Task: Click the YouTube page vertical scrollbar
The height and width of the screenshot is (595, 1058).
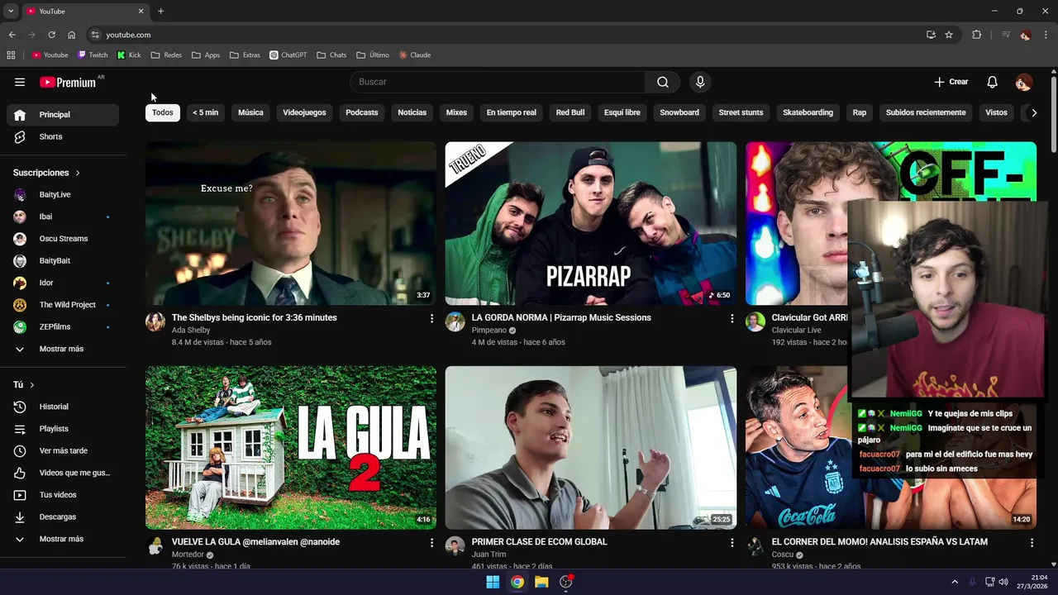Action: click(x=1054, y=115)
